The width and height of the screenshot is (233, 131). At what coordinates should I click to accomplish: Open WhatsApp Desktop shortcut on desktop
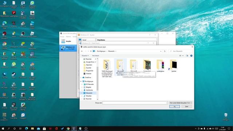click(x=32, y=5)
